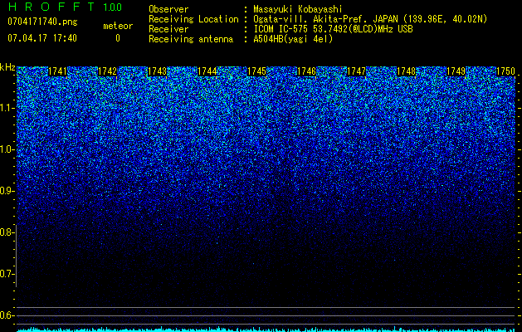Click the 0.9 frequency axis label
Image resolution: width=522 pixels, height=332 pixels.
coord(6,191)
